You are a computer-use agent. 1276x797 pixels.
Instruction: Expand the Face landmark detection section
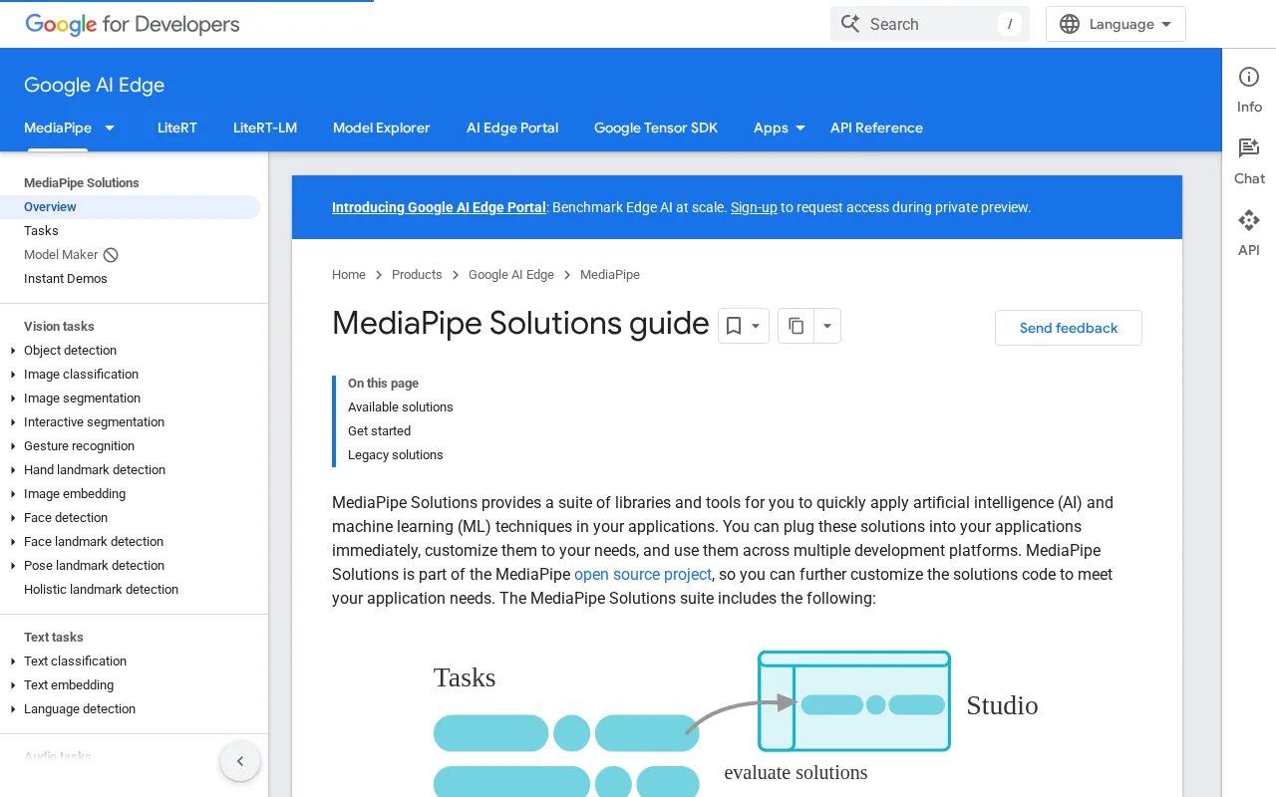pos(13,542)
